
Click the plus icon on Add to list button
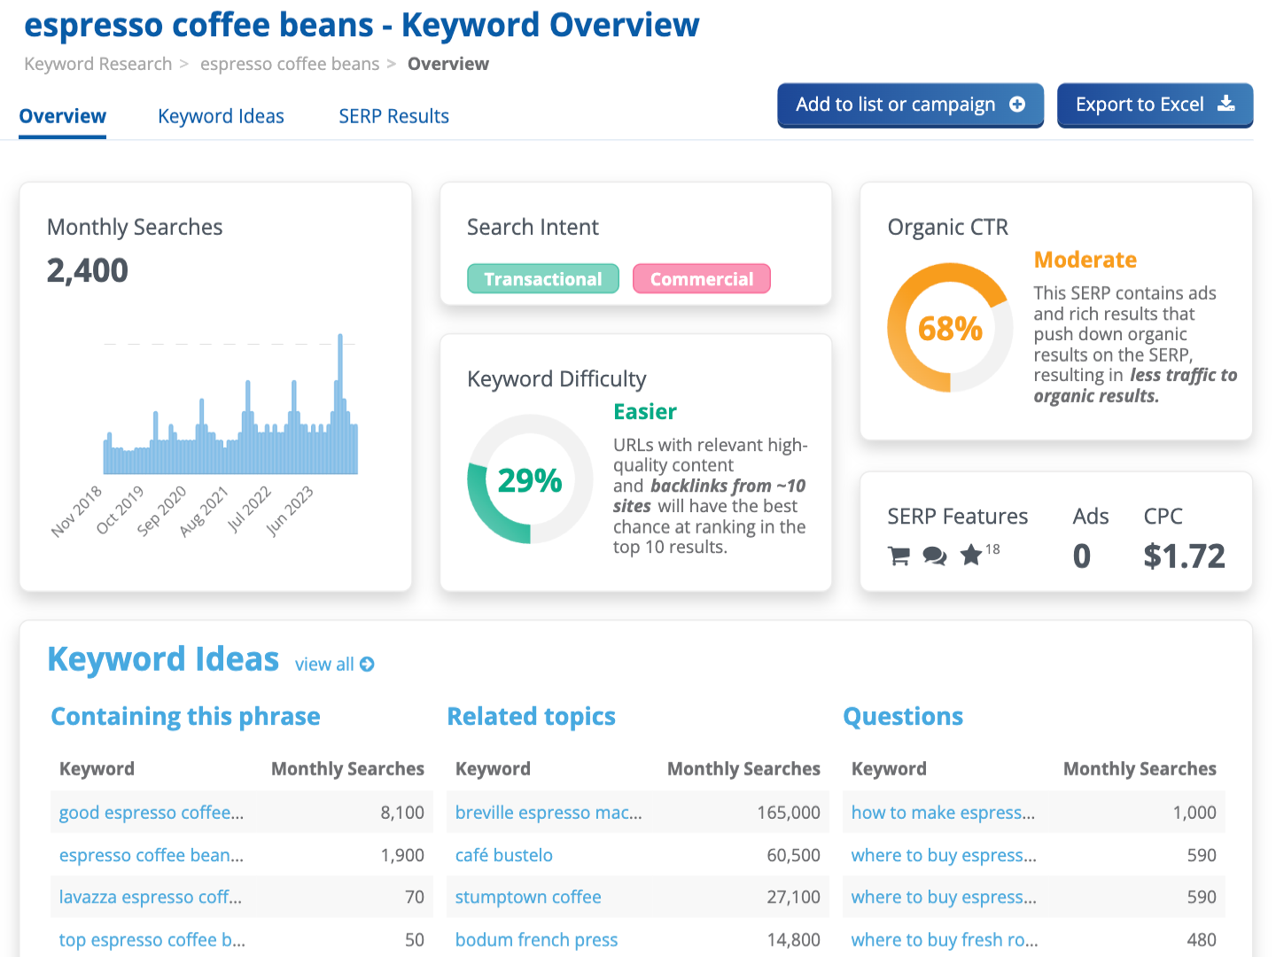[x=1017, y=105]
